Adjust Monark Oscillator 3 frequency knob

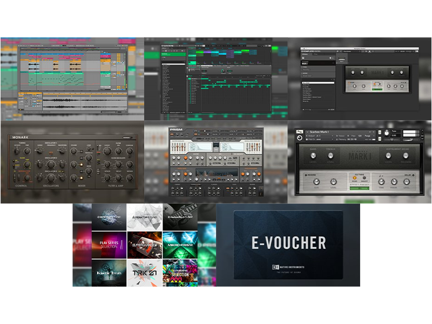[51, 178]
